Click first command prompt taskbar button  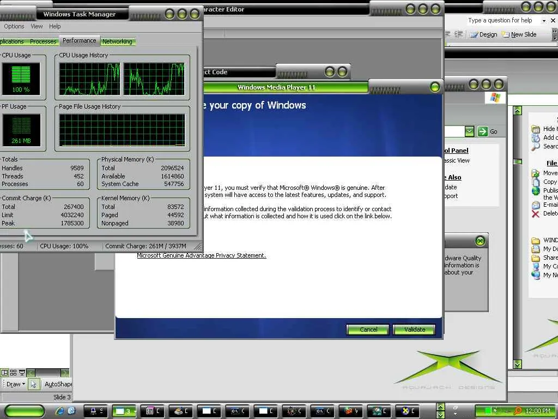pos(238,411)
